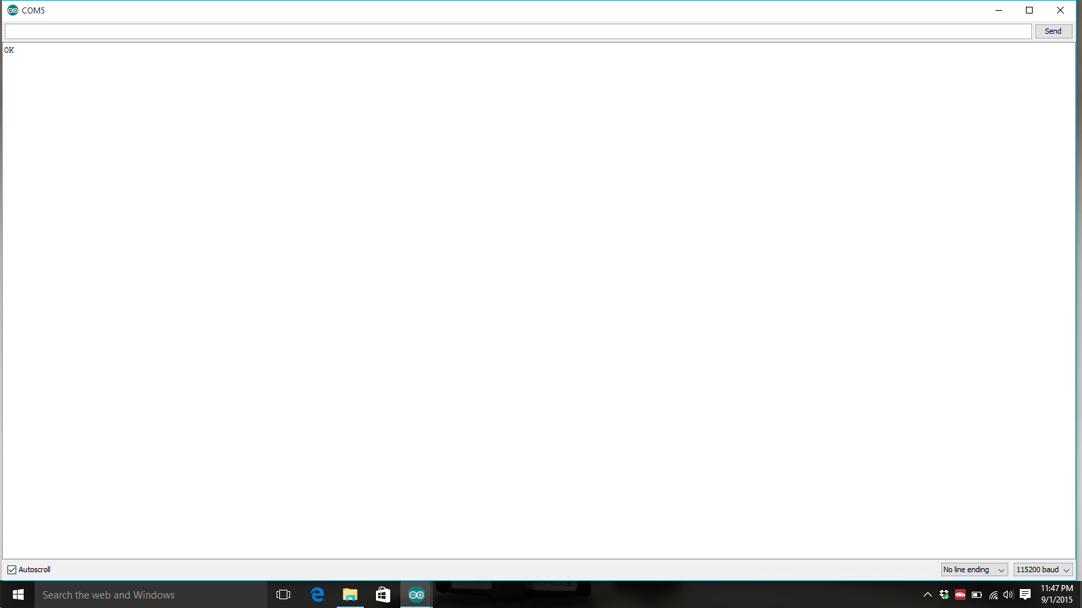Image resolution: width=1082 pixels, height=608 pixels.
Task: Click the clock to view the calendar
Action: click(x=1055, y=594)
